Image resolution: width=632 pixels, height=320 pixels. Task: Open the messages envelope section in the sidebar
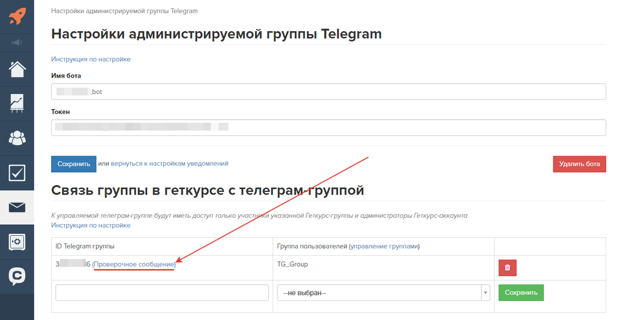17,208
